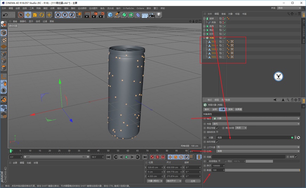Open the deformer purple capsule icon
The height and width of the screenshot is (188, 306).
click(138, 15)
